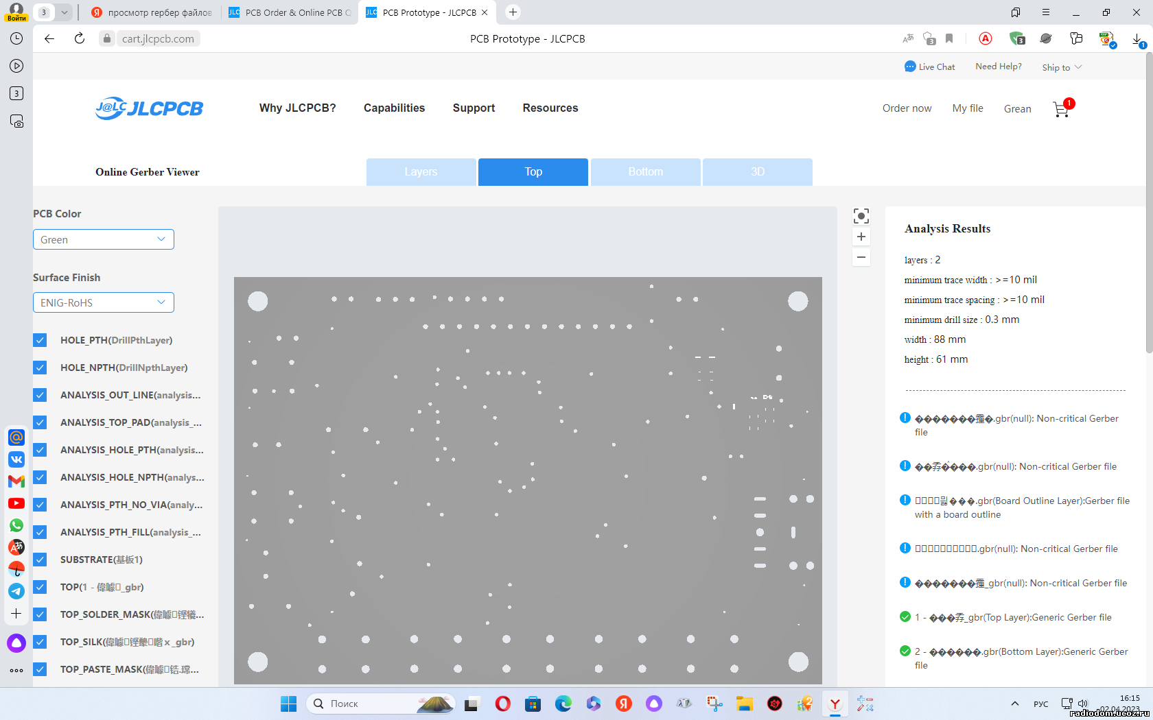Image resolution: width=1153 pixels, height=720 pixels.
Task: Open the shopping cart icon
Action: [1062, 108]
